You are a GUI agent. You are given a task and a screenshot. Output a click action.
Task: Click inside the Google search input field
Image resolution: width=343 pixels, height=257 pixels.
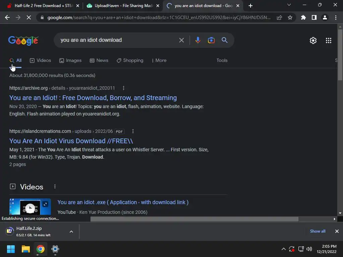pos(118,40)
